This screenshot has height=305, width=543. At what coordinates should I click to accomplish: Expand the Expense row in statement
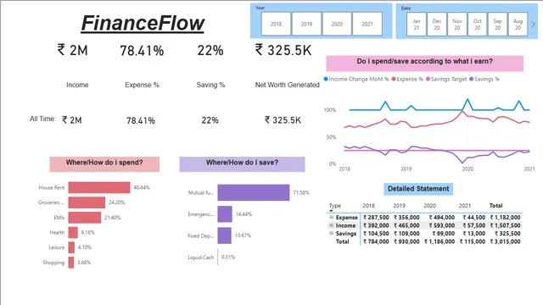(332, 217)
